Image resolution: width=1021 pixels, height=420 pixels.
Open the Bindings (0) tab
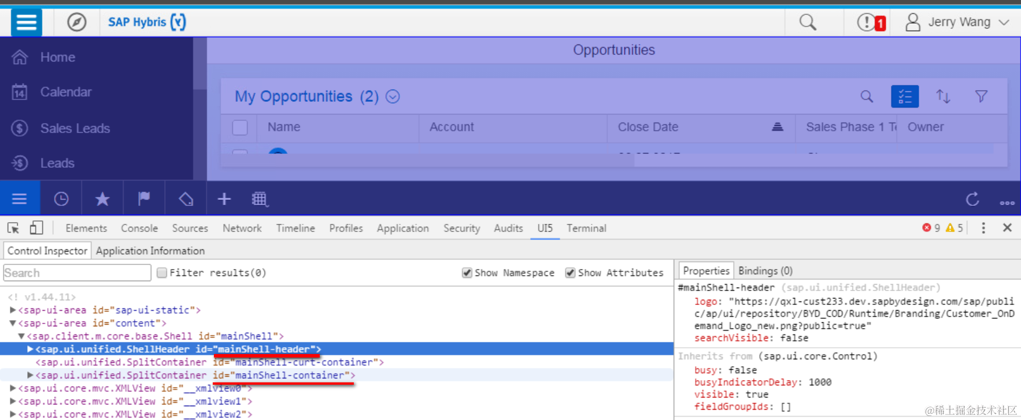click(x=765, y=271)
